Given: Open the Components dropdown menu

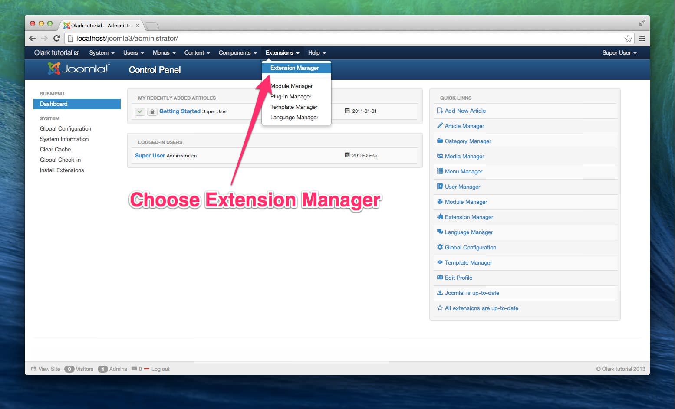Looking at the screenshot, I should 237,52.
